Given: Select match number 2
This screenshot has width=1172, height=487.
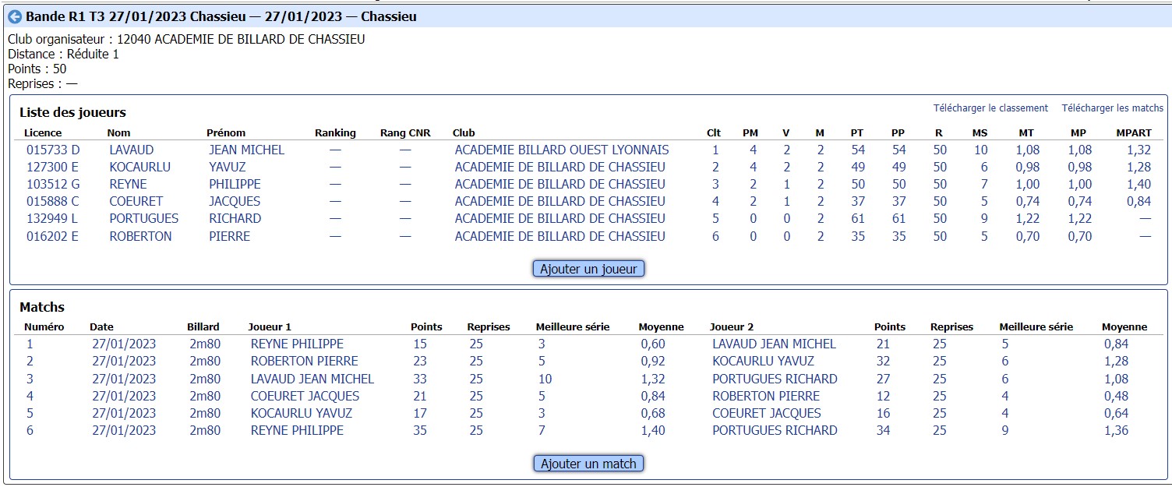Looking at the screenshot, I should pos(30,361).
